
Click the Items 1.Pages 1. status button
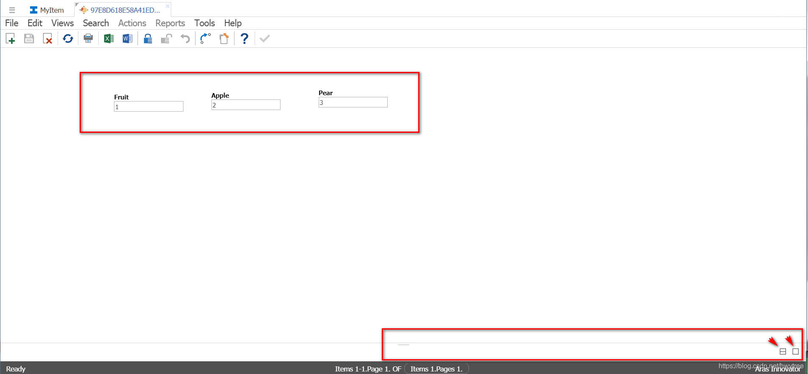(436, 369)
